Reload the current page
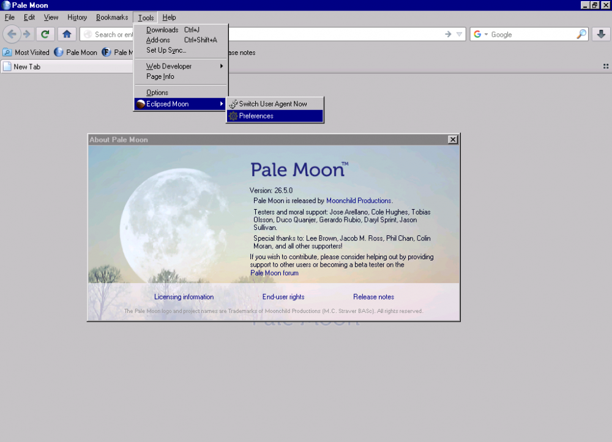 tap(45, 34)
